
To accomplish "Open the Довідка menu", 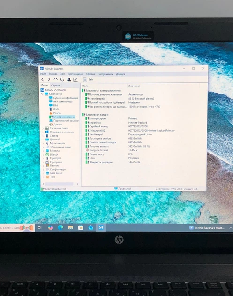I will [120, 74].
